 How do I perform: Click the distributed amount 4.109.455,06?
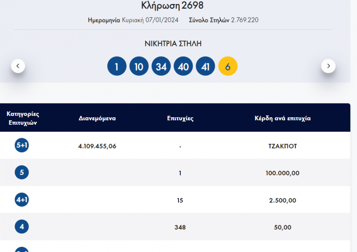click(x=97, y=146)
